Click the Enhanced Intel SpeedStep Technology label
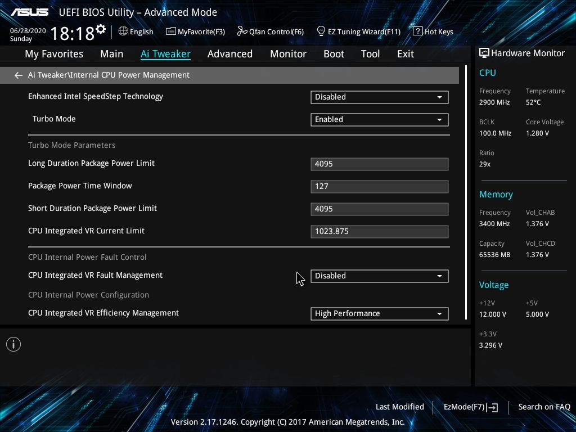 pos(96,97)
